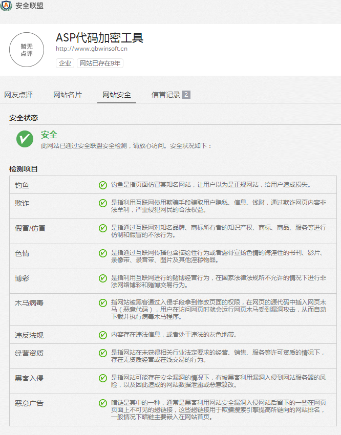341x435 pixels.
Task: Select the 网站安全 tab
Action: coord(117,95)
